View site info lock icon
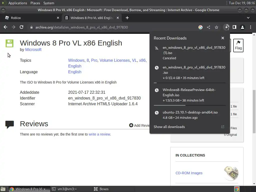This screenshot has width=256, height=192. [x=31, y=27]
